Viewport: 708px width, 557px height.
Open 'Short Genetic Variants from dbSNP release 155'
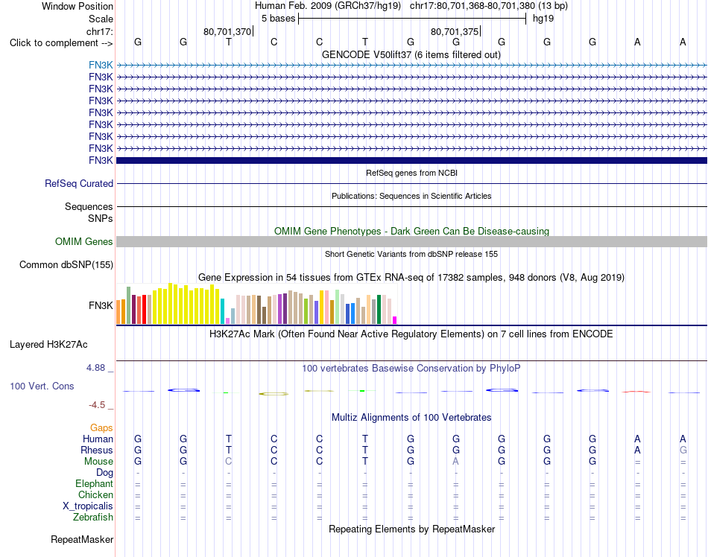point(411,254)
